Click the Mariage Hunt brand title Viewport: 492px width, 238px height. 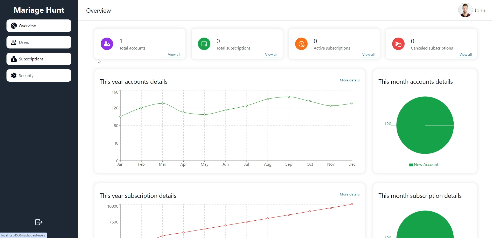(x=39, y=10)
